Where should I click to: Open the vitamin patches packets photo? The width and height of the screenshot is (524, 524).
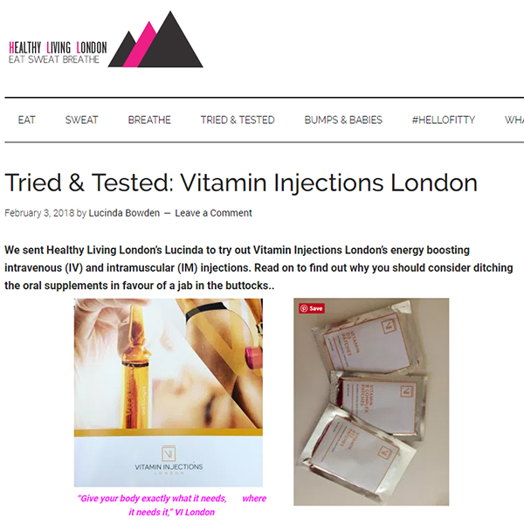coord(371,402)
